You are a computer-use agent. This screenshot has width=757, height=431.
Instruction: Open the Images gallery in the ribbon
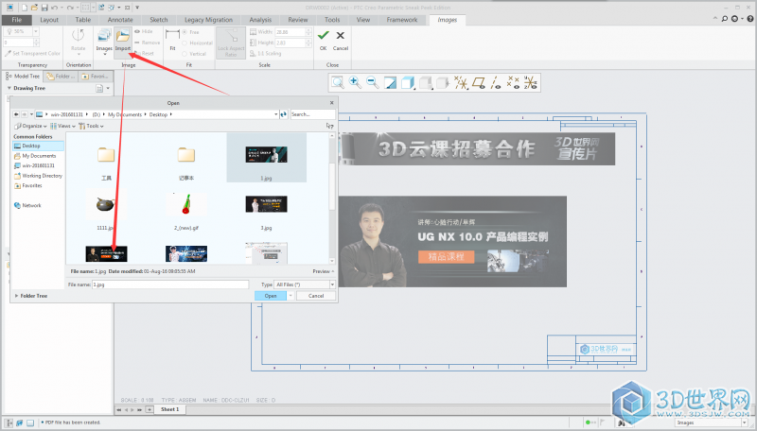[104, 41]
